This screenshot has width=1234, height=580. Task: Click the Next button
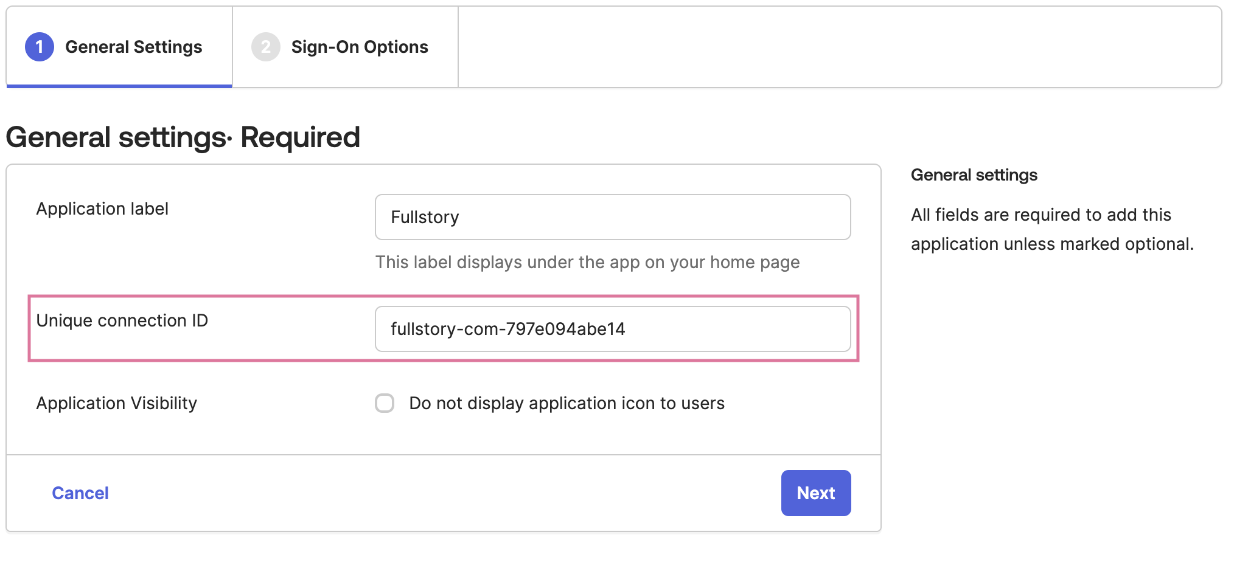pyautogui.click(x=815, y=493)
